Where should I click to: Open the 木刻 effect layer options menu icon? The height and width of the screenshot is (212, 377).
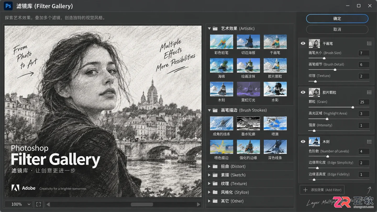(x=369, y=142)
